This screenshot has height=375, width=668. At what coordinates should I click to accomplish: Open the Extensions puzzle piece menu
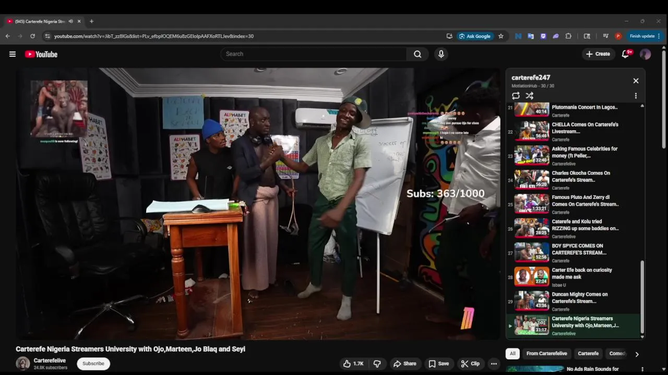click(568, 36)
